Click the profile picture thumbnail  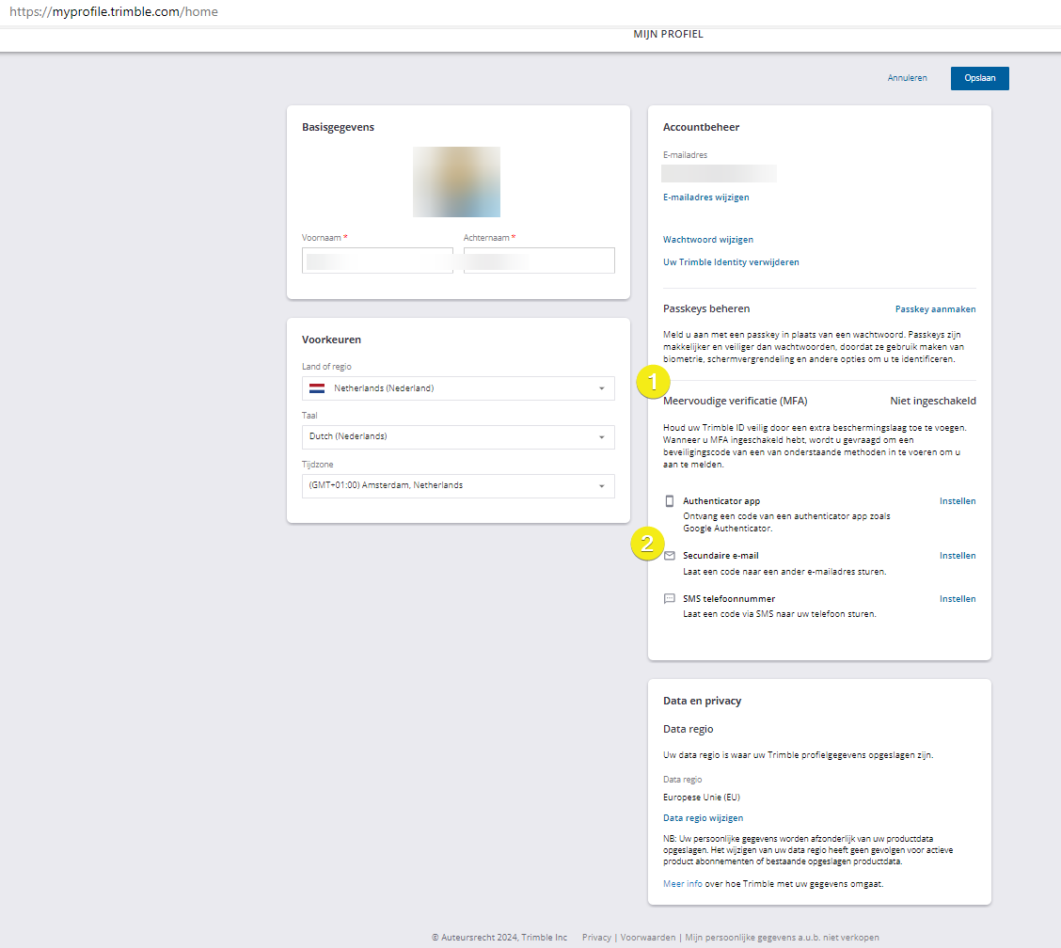[456, 182]
